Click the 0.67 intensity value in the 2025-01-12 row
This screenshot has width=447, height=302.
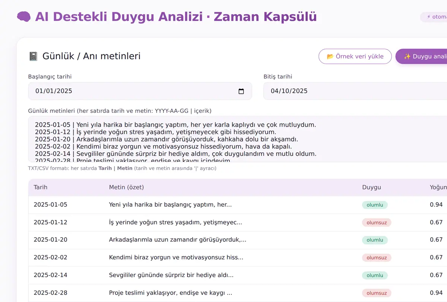click(436, 222)
